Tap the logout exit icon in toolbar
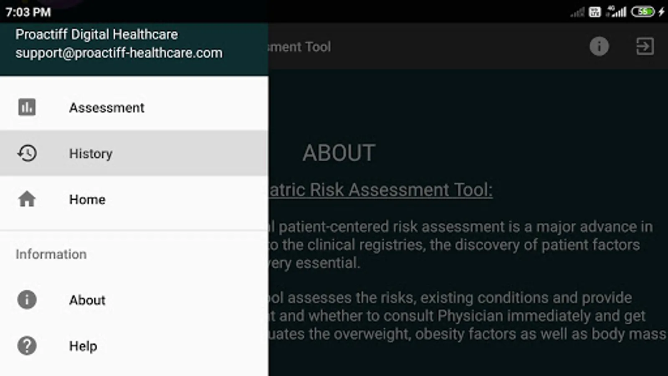 (645, 46)
